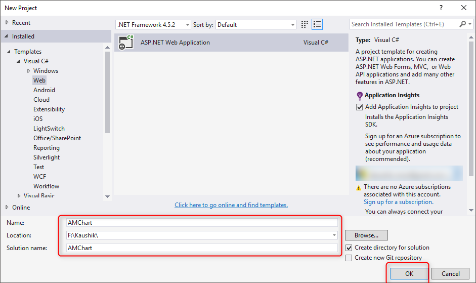Enable Create new Git repository
This screenshot has width=476, height=283.
[x=349, y=258]
